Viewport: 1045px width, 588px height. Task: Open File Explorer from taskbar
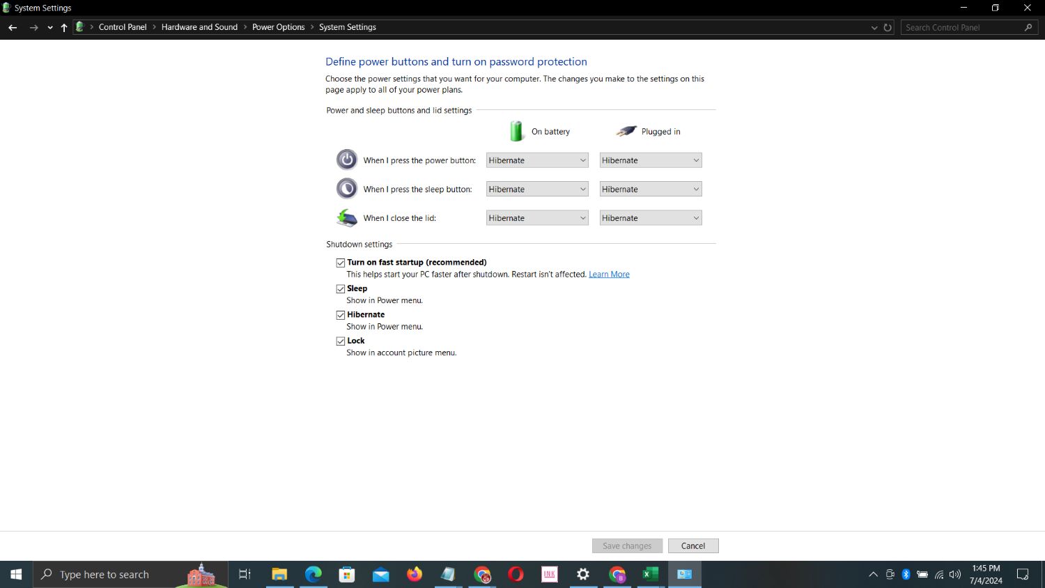[x=279, y=574]
